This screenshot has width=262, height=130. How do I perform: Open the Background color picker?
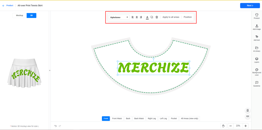pyautogui.click(x=257, y=72)
